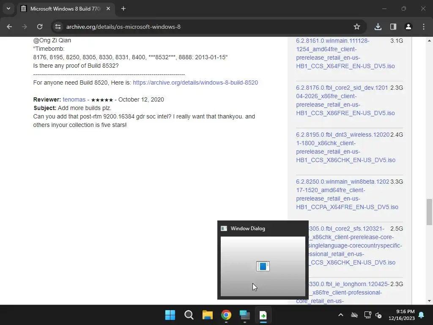The width and height of the screenshot is (433, 325).
Task: Reload the archive.org page
Action: tap(40, 27)
